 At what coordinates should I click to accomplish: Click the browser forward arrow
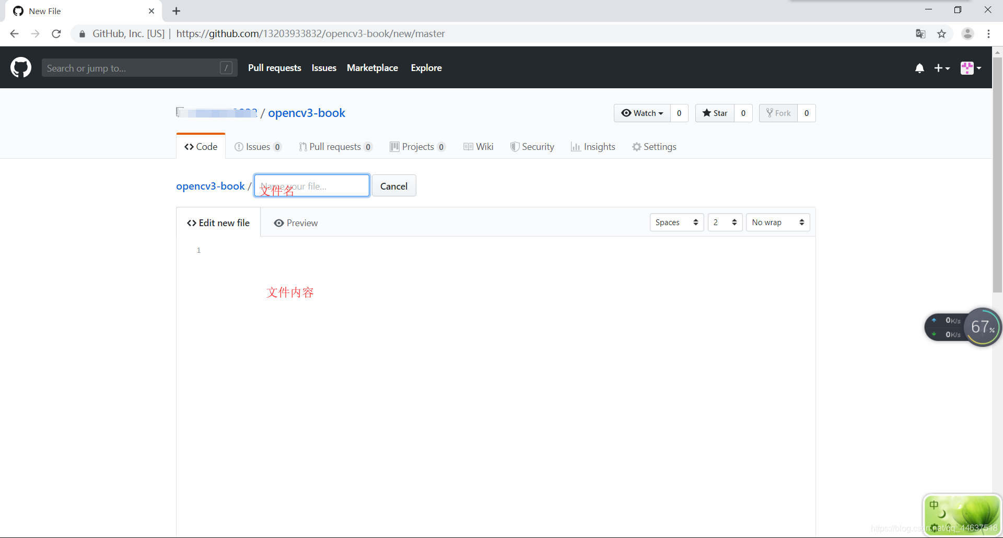tap(35, 33)
